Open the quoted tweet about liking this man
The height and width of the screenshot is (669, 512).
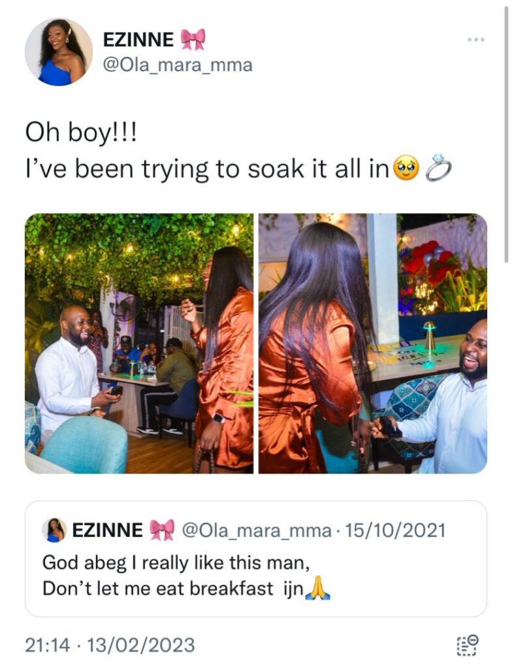pyautogui.click(x=256, y=559)
